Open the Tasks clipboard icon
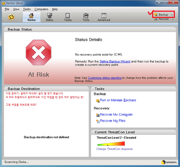This screenshot has height=167, width=180. click(67, 16)
